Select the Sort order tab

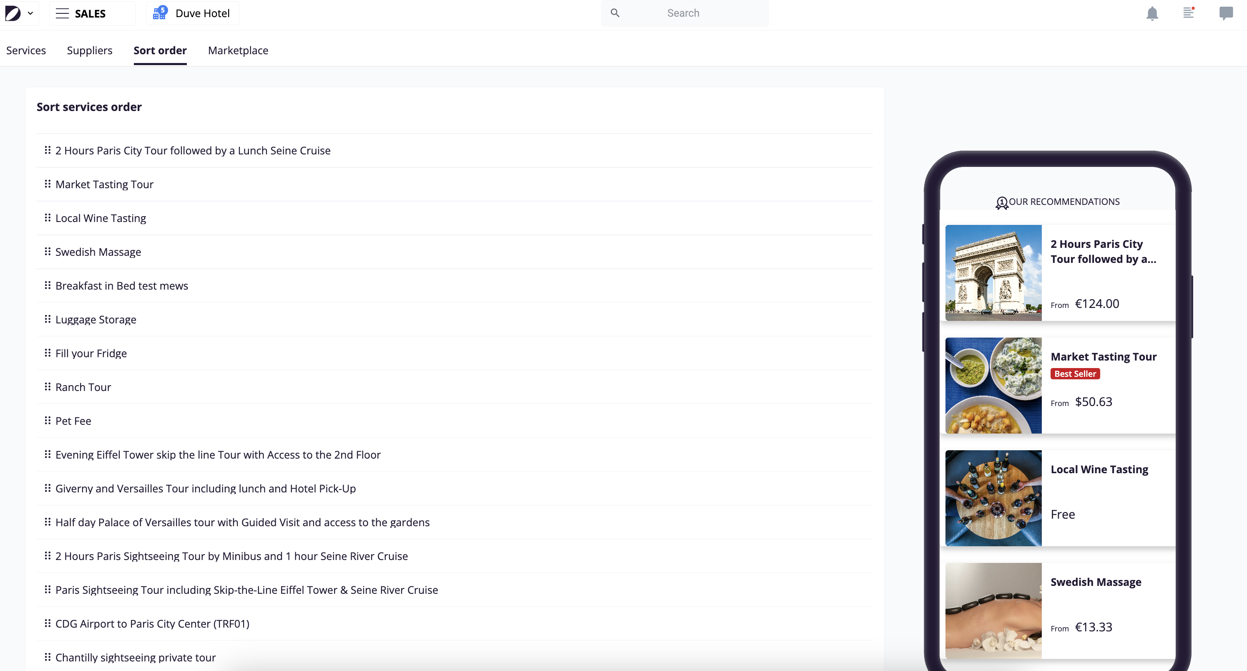coord(160,50)
